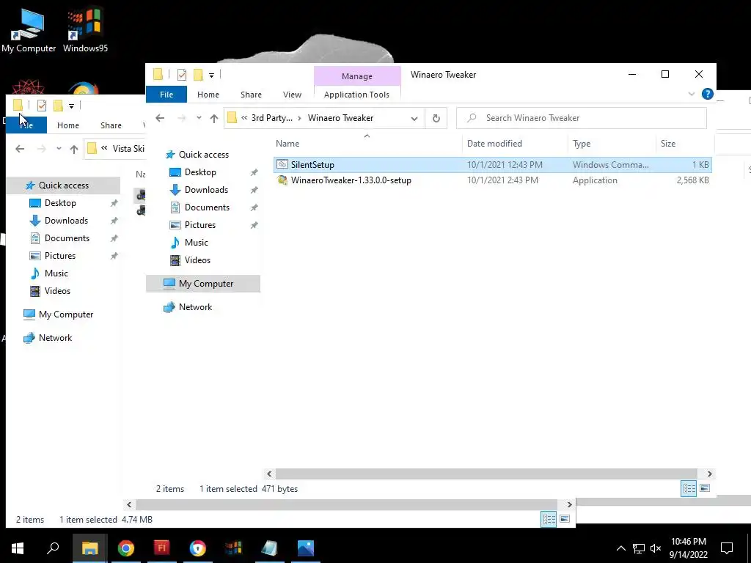Screen dimensions: 751x563
Task: Switch to Details view in Winaero Tweaker window
Action: click(689, 489)
